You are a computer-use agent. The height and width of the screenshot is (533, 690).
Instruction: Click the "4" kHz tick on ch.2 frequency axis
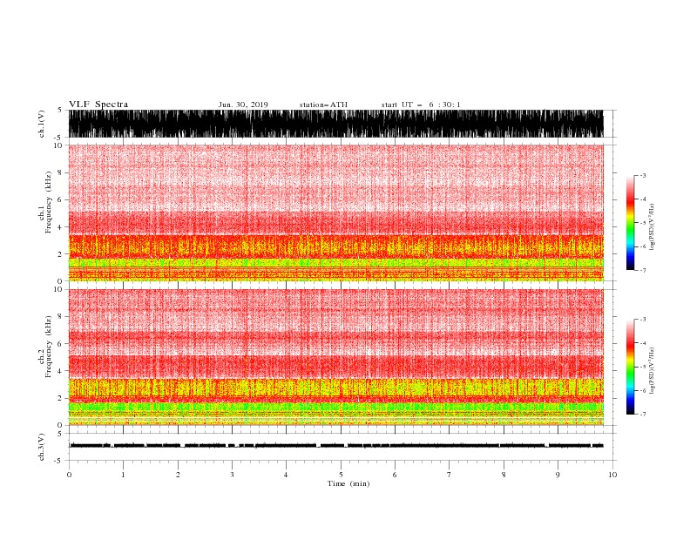pyautogui.click(x=60, y=371)
